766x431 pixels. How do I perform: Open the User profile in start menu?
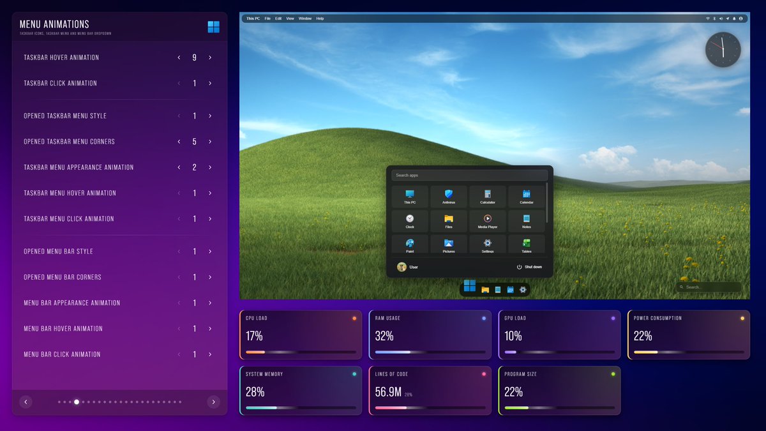[x=407, y=267]
